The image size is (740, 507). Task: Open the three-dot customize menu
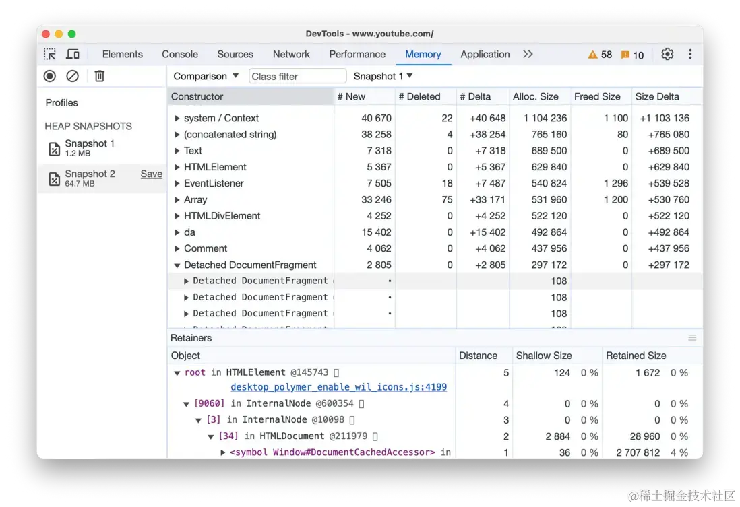[690, 55]
